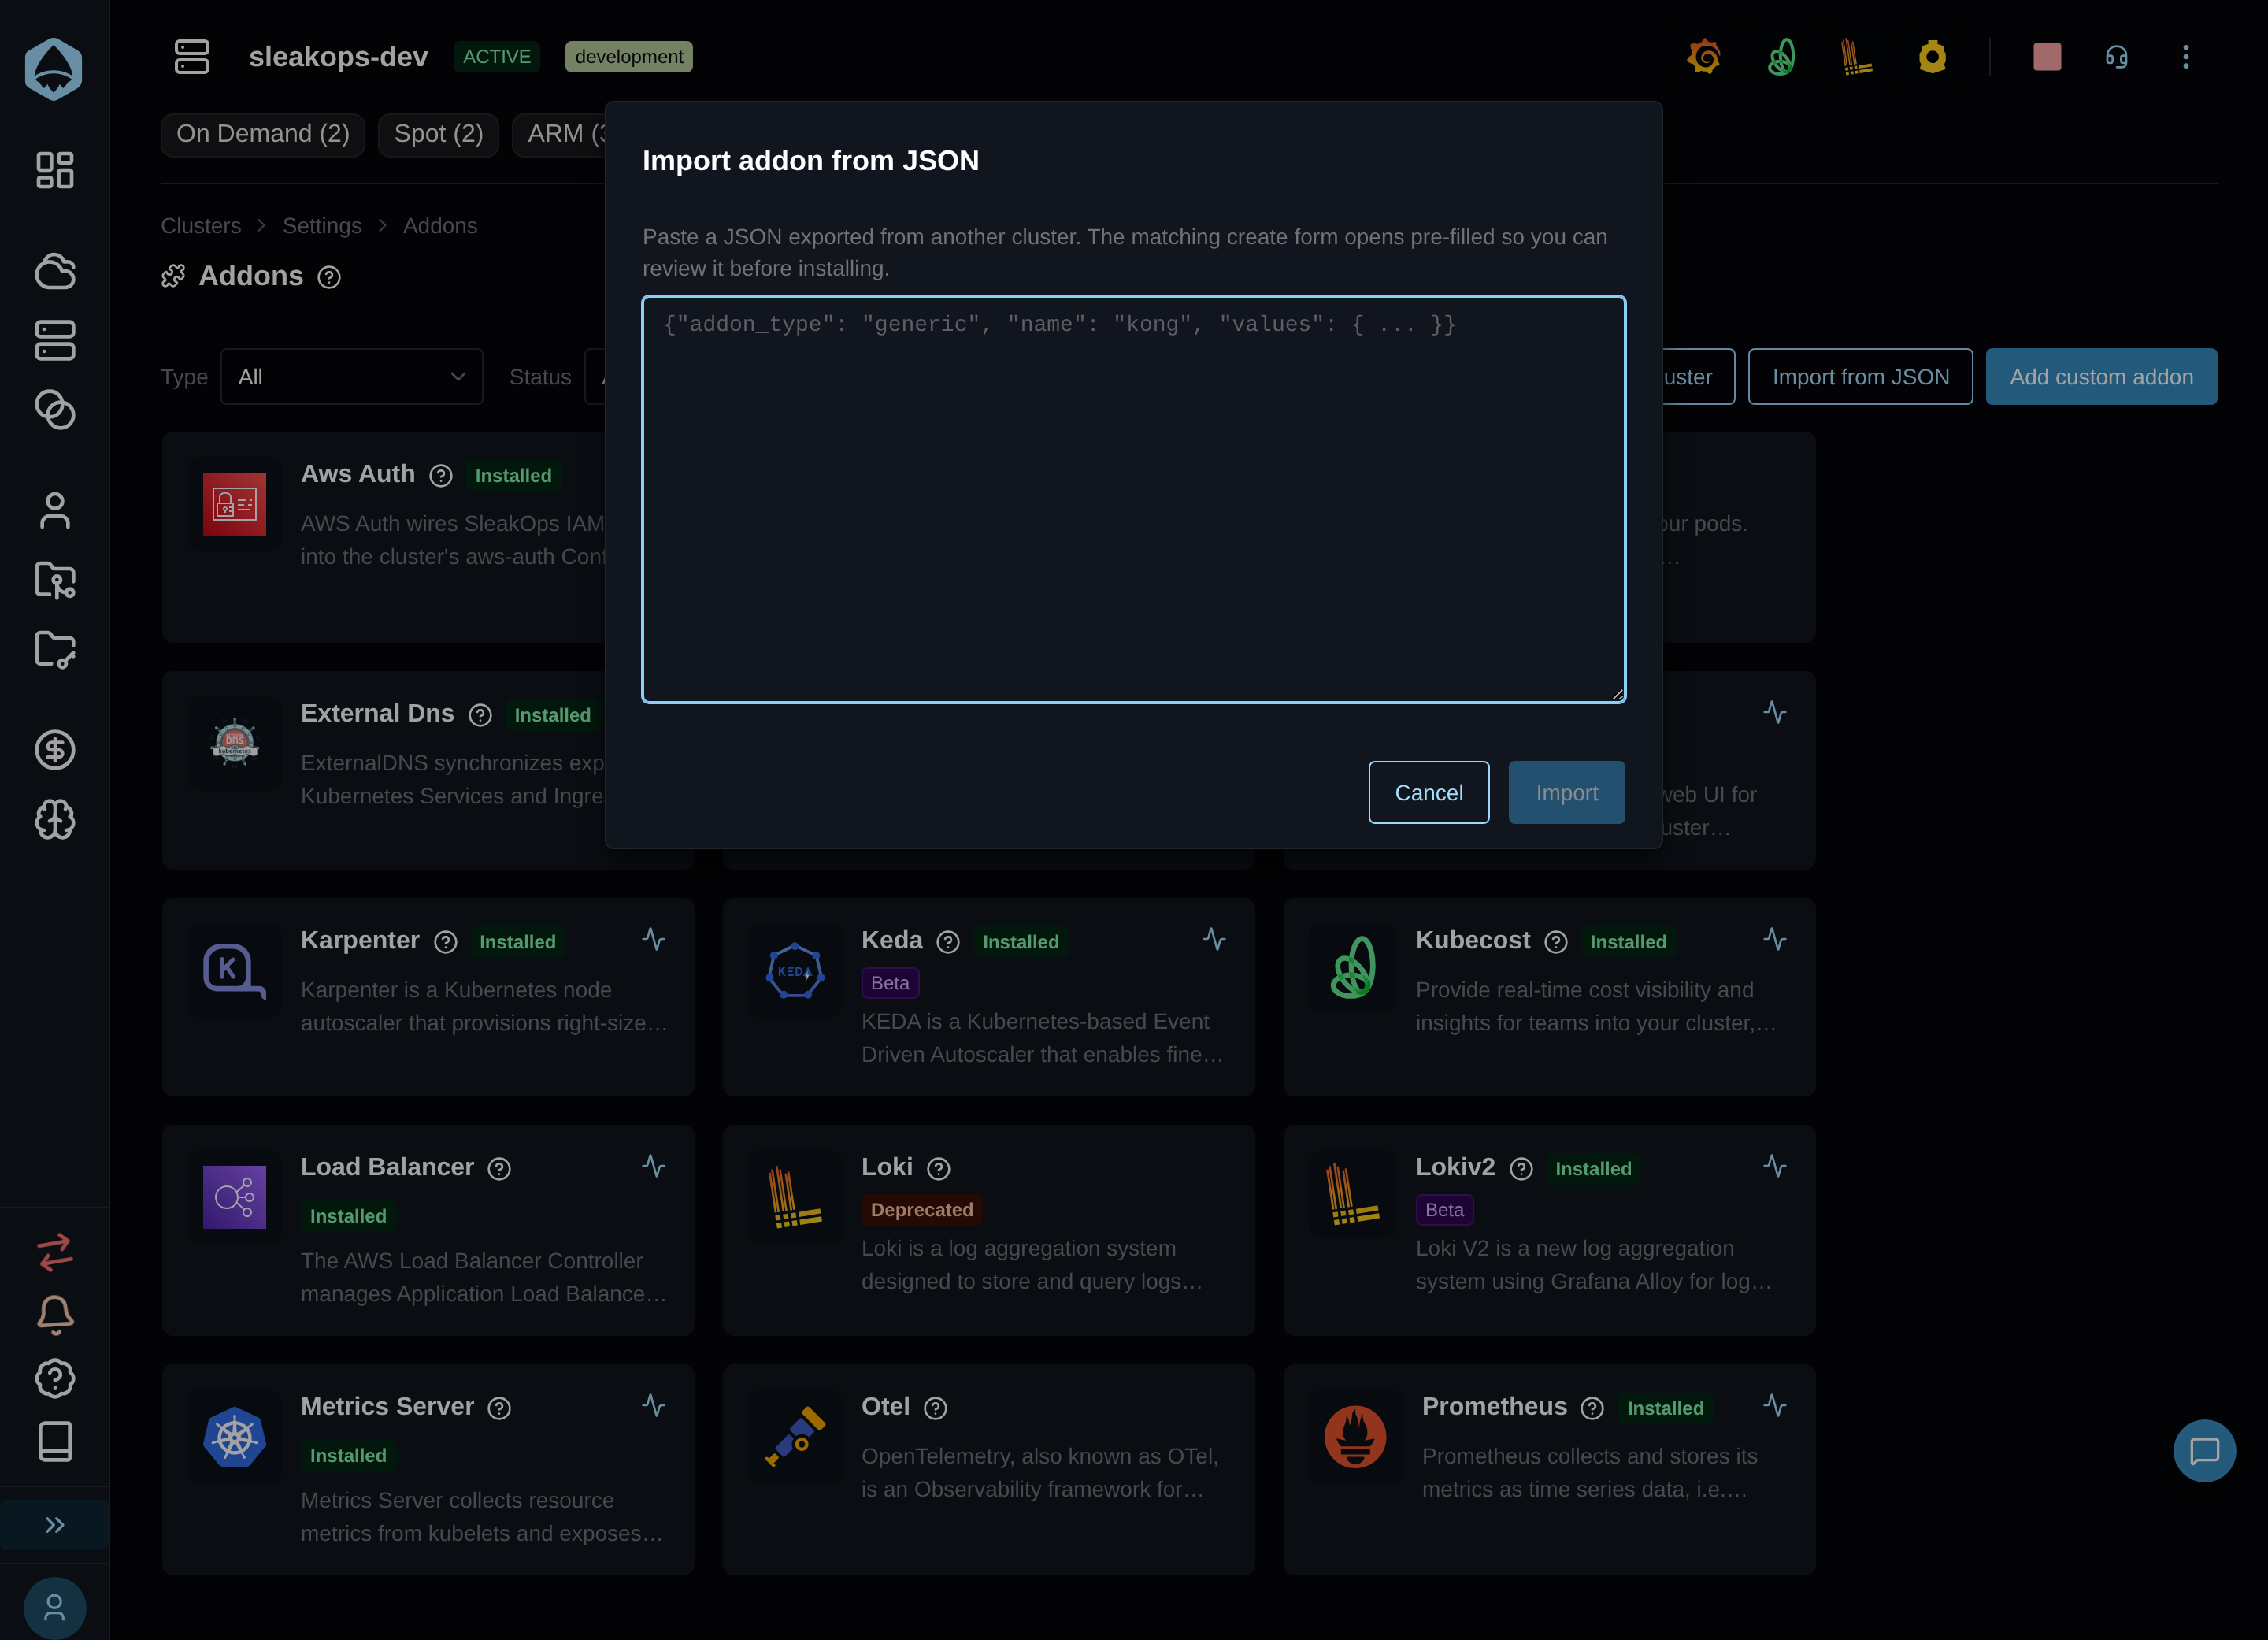View Karpenter addon activity metrics icon
Viewport: 2268px width, 1640px height.
[653, 939]
